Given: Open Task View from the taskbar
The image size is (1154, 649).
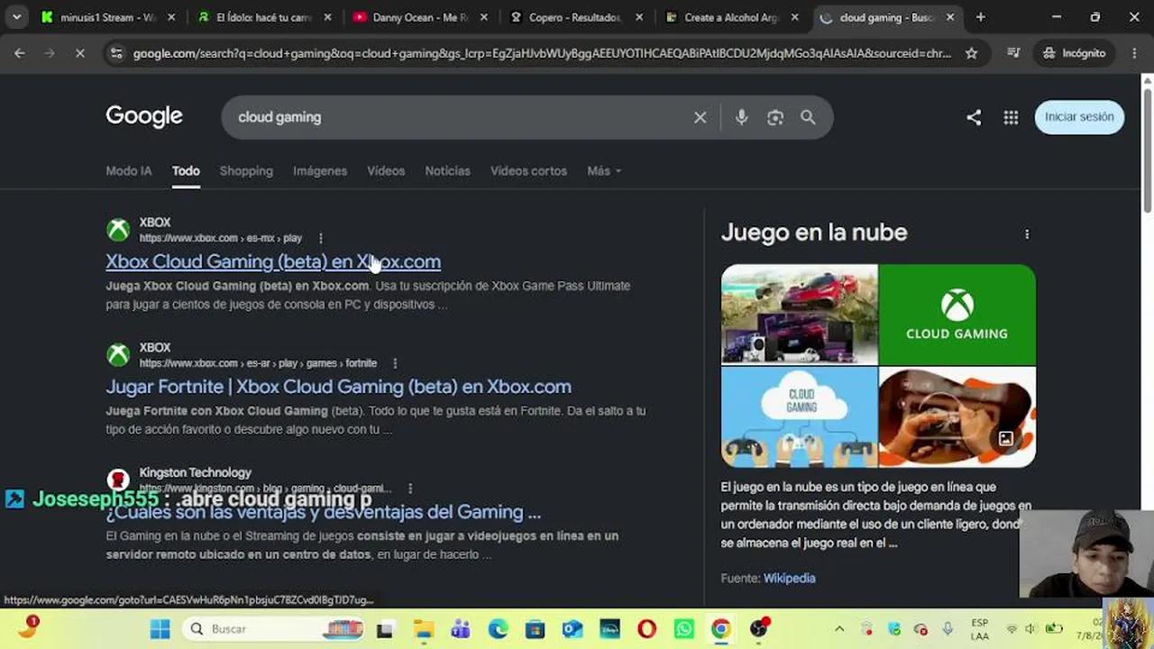Looking at the screenshot, I should click(385, 629).
